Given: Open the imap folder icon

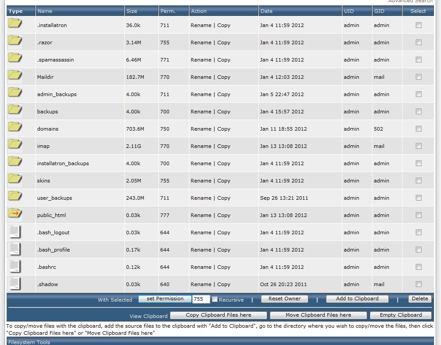Looking at the screenshot, I should click(x=15, y=144).
